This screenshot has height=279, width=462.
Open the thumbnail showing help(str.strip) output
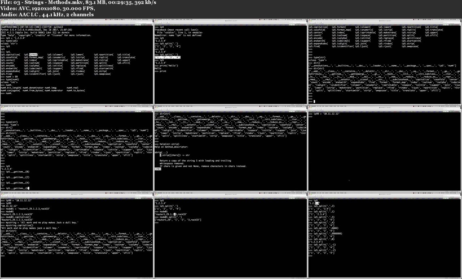click(x=230, y=148)
